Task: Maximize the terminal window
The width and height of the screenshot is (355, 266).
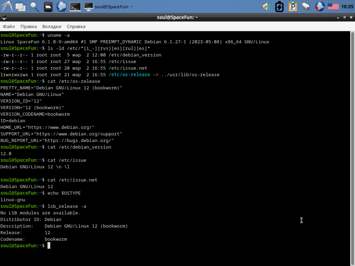Action: pyautogui.click(x=345, y=17)
